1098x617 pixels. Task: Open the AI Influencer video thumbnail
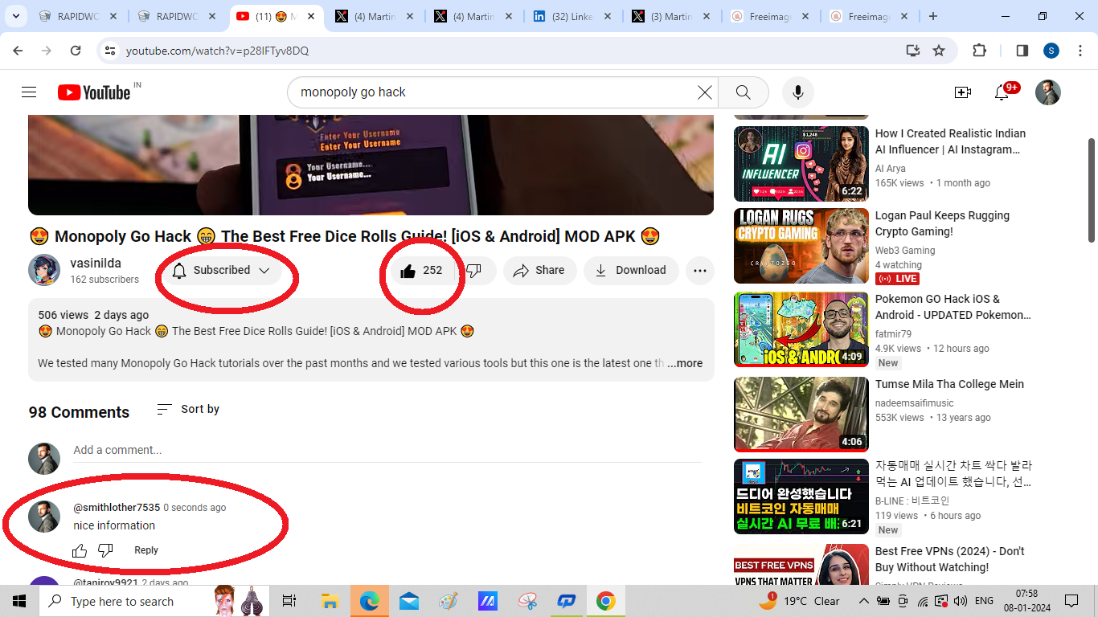801,164
